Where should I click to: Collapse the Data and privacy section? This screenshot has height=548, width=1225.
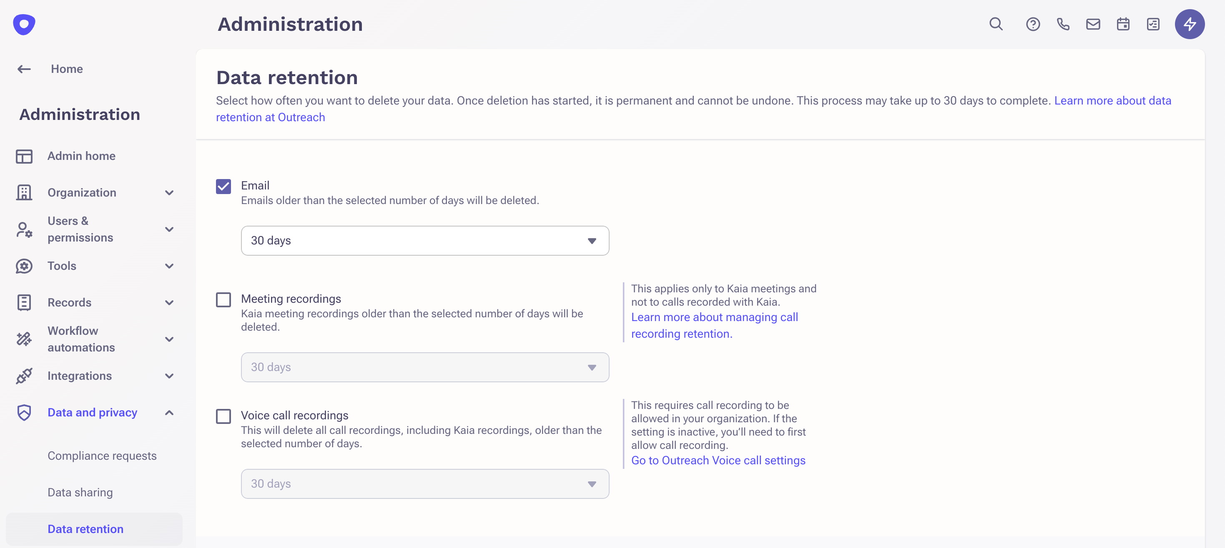point(169,413)
